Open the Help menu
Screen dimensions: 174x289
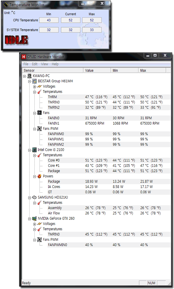[55, 64]
